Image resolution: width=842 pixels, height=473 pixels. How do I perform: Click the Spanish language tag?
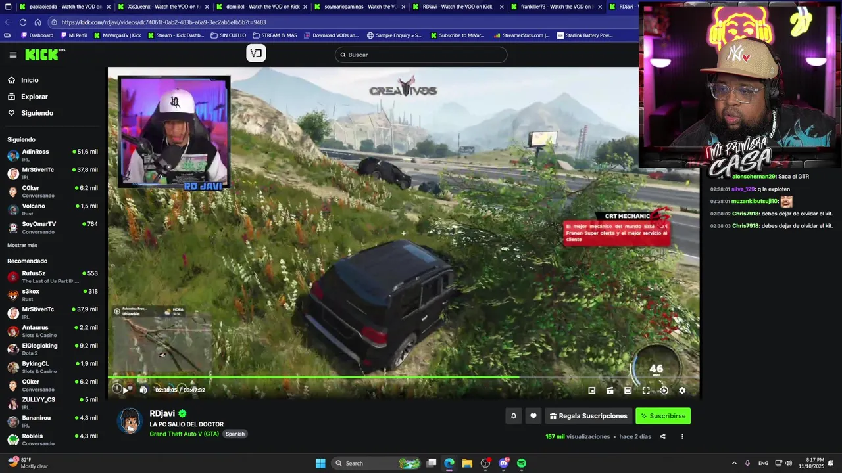point(235,434)
